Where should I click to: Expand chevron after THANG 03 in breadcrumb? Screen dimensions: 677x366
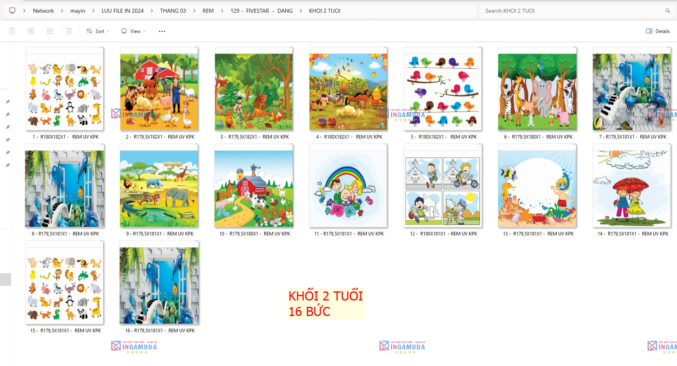click(194, 11)
